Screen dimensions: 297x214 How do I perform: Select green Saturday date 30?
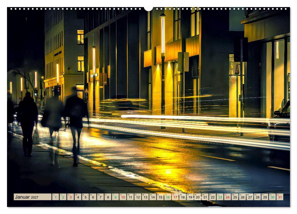[x=272, y=197]
